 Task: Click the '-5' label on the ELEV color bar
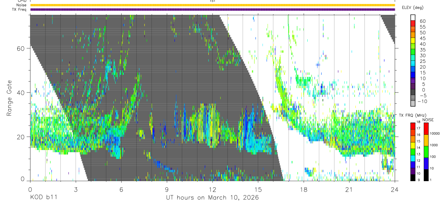click(423, 95)
